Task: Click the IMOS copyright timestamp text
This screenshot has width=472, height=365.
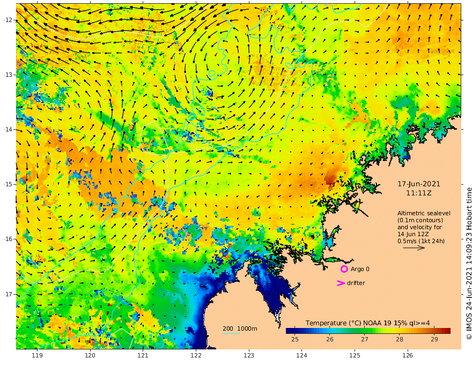Action: coord(468,264)
